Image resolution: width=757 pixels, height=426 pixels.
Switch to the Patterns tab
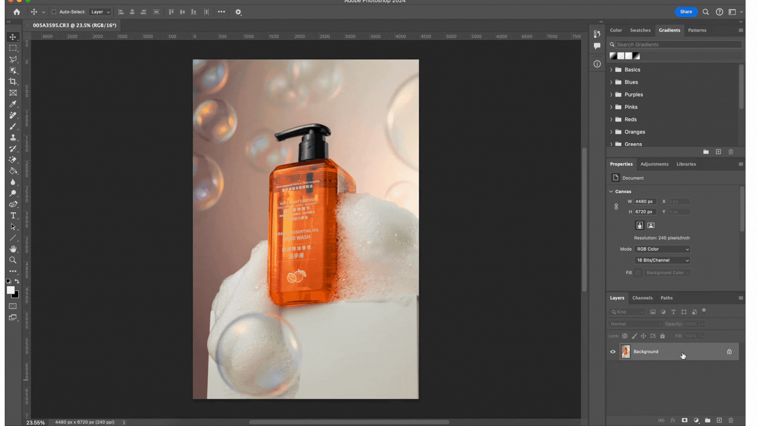coord(697,30)
